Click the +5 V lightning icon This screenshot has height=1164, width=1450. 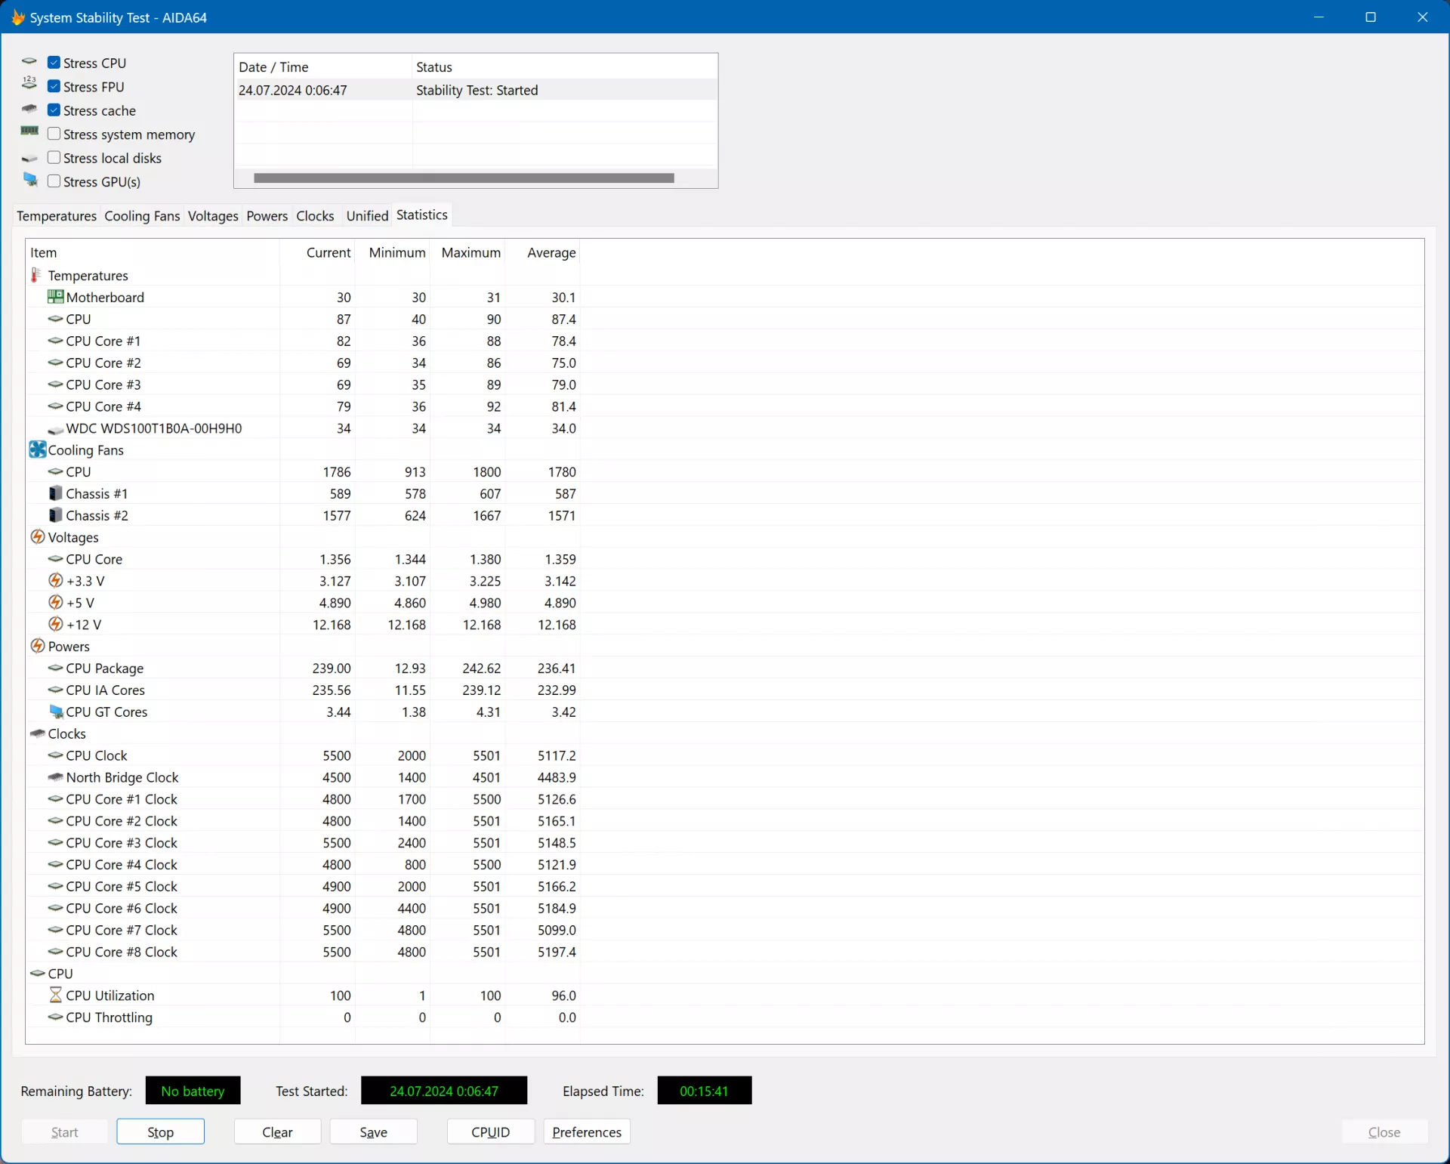(x=55, y=603)
